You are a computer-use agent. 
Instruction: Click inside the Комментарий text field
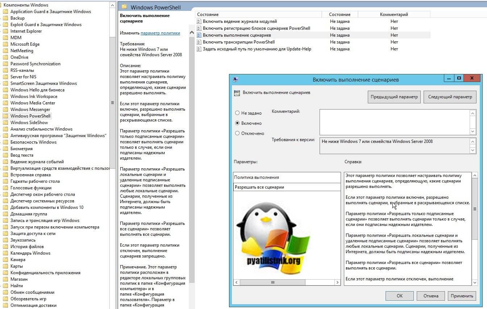click(x=395, y=122)
